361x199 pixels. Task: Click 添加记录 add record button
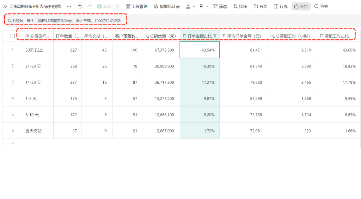108,6
